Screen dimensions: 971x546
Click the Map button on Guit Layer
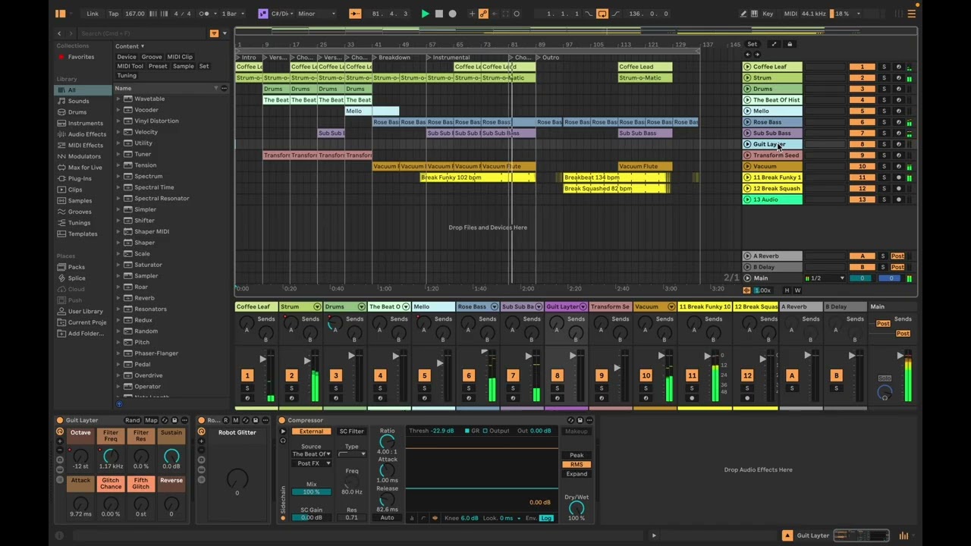point(151,420)
